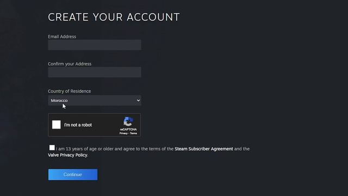Open the Valve Privacy Policy link
The height and width of the screenshot is (196, 348).
point(67,155)
